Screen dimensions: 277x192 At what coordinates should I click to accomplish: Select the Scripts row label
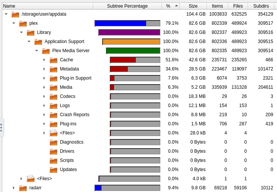coord(67,160)
